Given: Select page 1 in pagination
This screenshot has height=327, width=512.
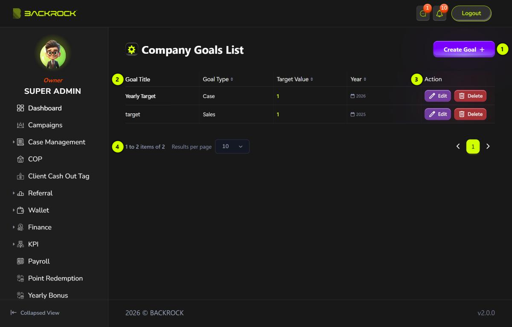Looking at the screenshot, I should coord(473,146).
